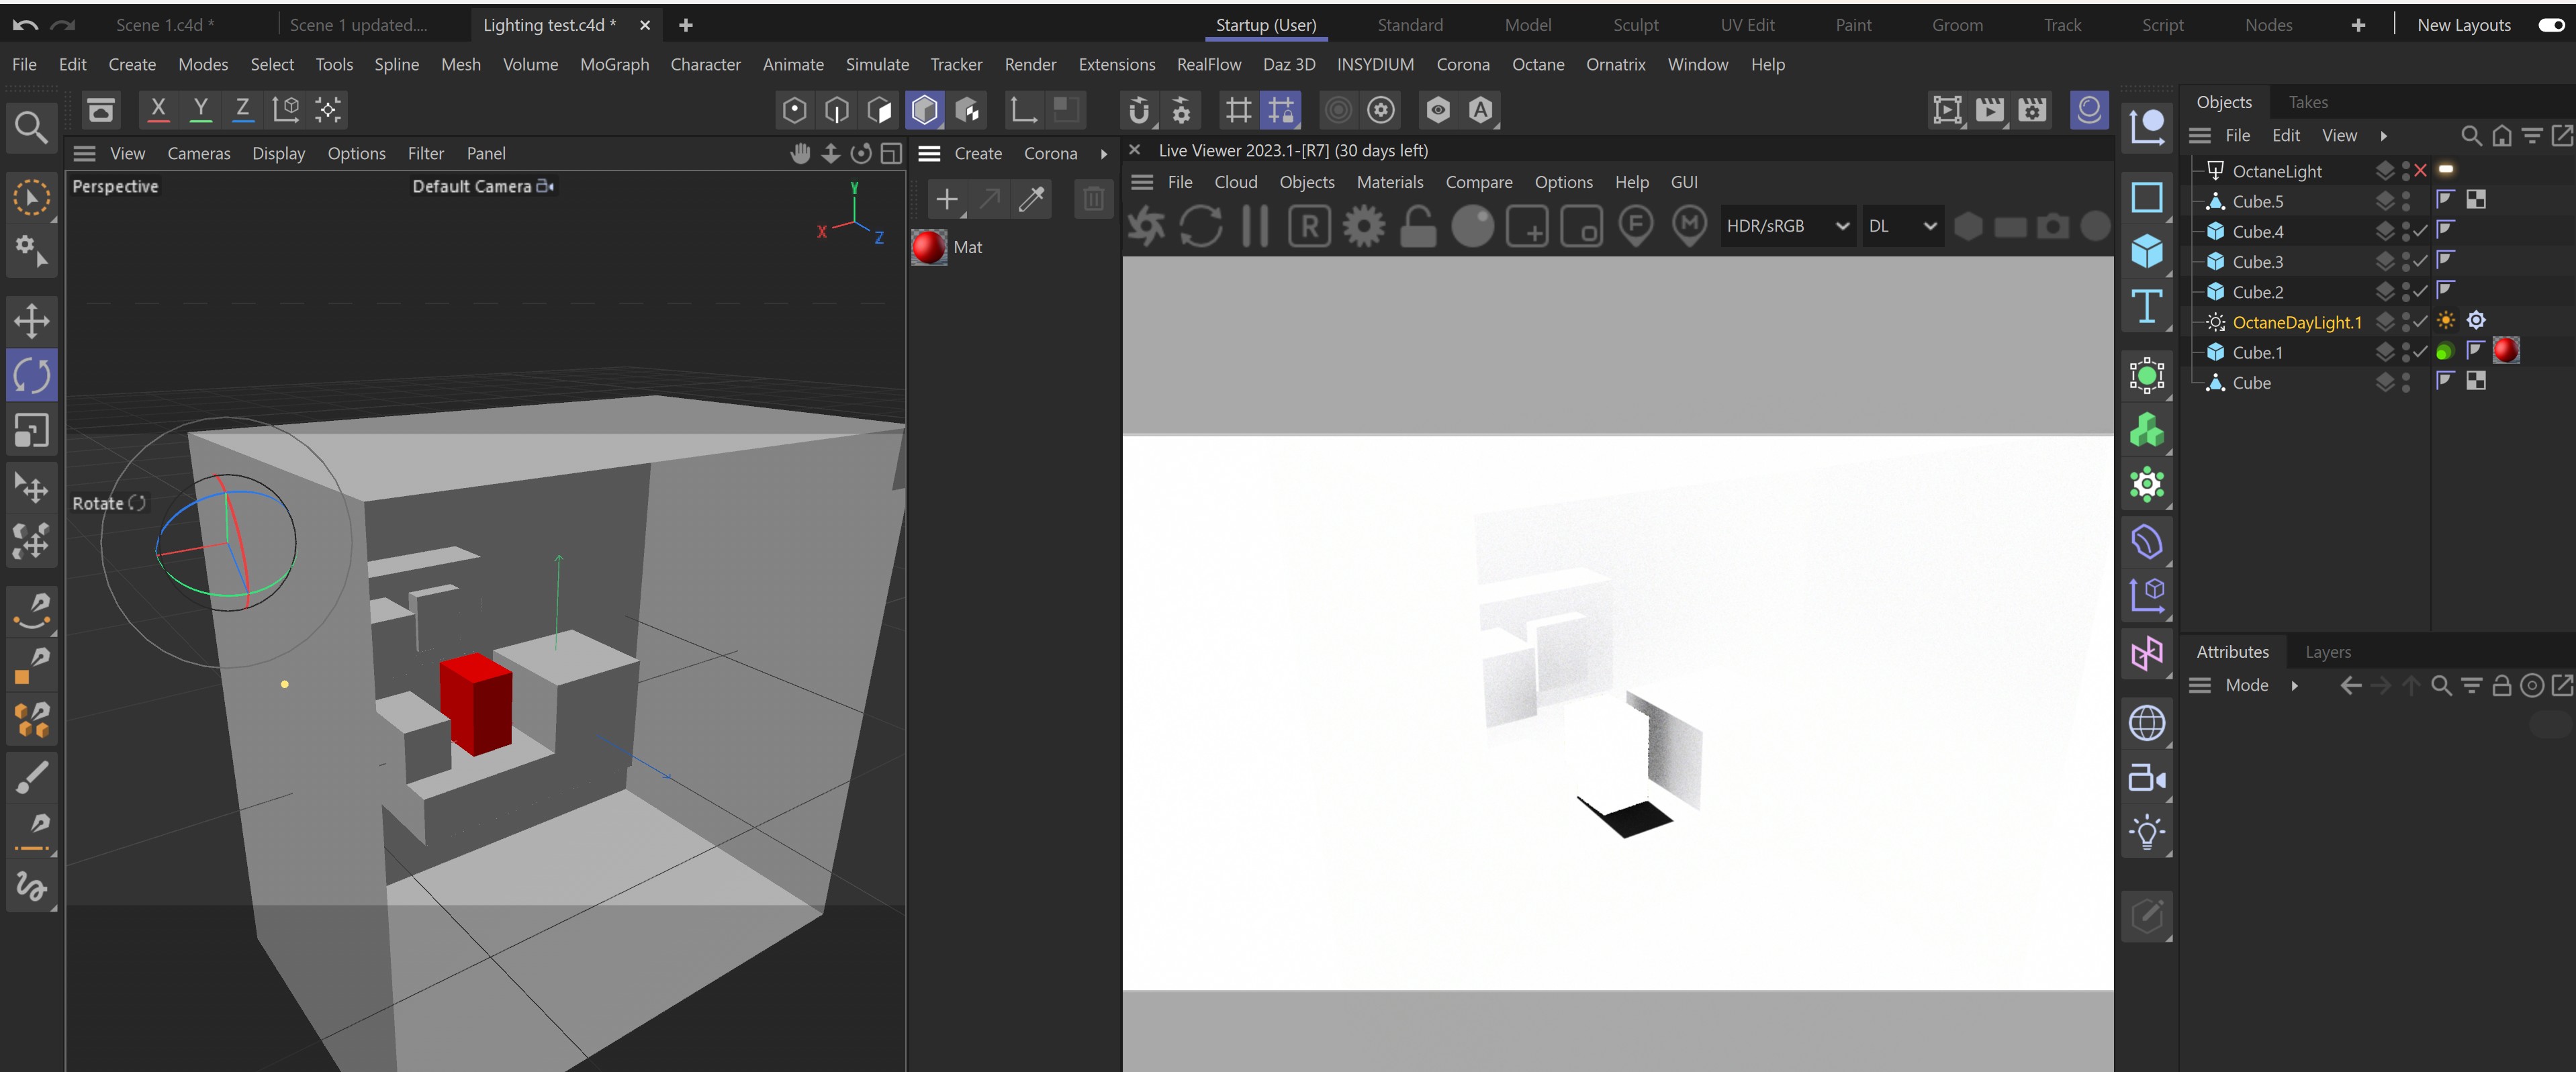The width and height of the screenshot is (2576, 1072).
Task: Select the red Mat material swatch
Action: pyautogui.click(x=929, y=247)
